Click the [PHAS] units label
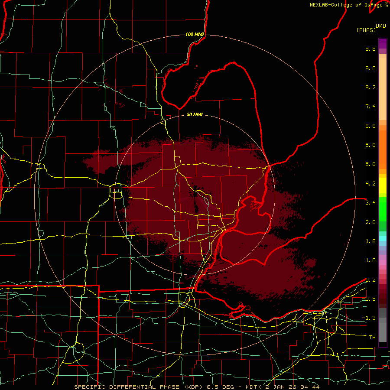This screenshot has width=390, height=390. (x=366, y=30)
